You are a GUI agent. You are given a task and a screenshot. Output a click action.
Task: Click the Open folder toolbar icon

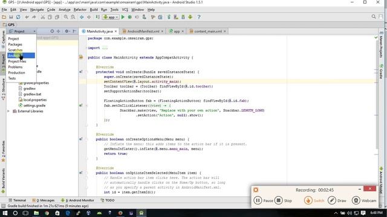[x=4, y=17]
